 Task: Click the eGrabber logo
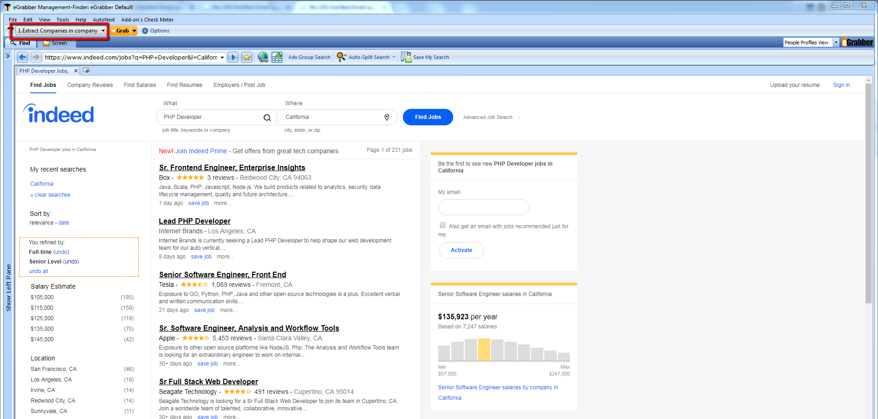[x=857, y=43]
